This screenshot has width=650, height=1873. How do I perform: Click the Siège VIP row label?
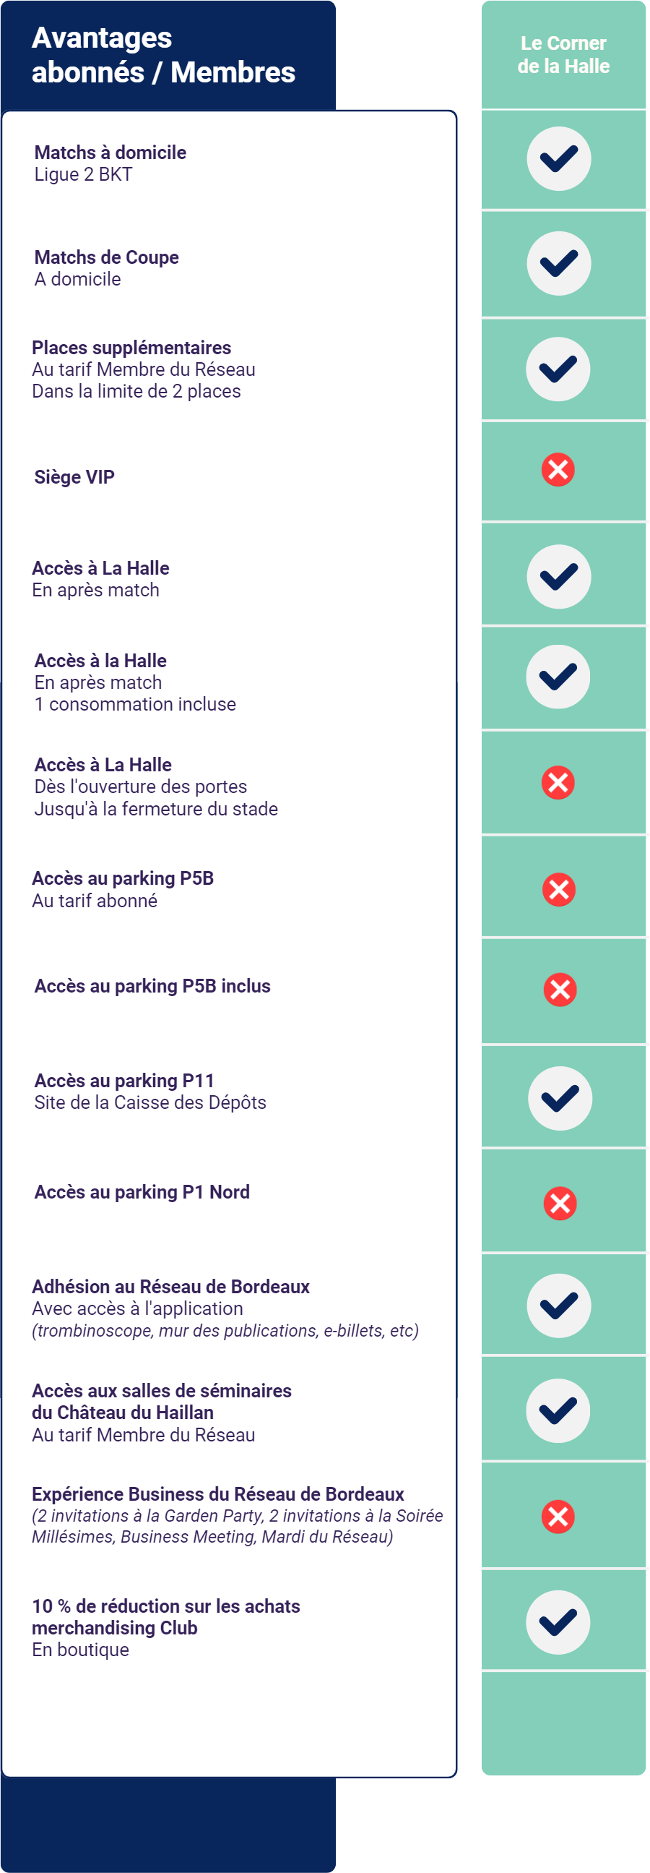pos(74,477)
